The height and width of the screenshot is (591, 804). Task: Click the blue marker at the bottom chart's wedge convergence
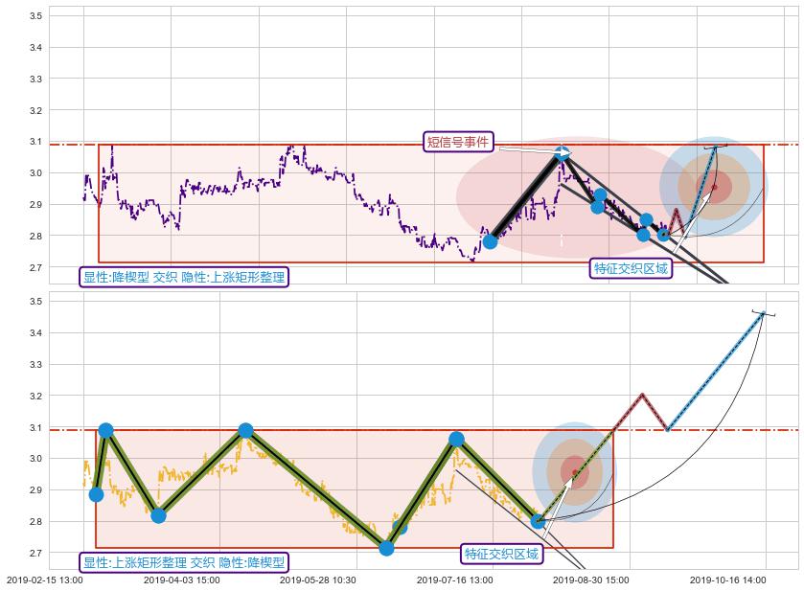(539, 521)
